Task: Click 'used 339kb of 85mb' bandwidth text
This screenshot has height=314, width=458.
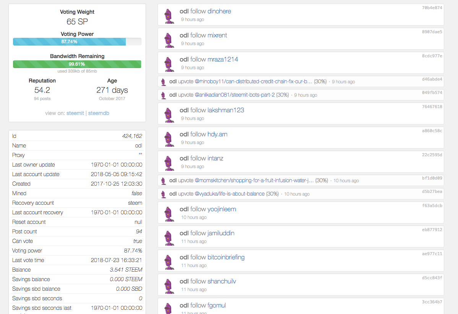Action: [x=77, y=71]
